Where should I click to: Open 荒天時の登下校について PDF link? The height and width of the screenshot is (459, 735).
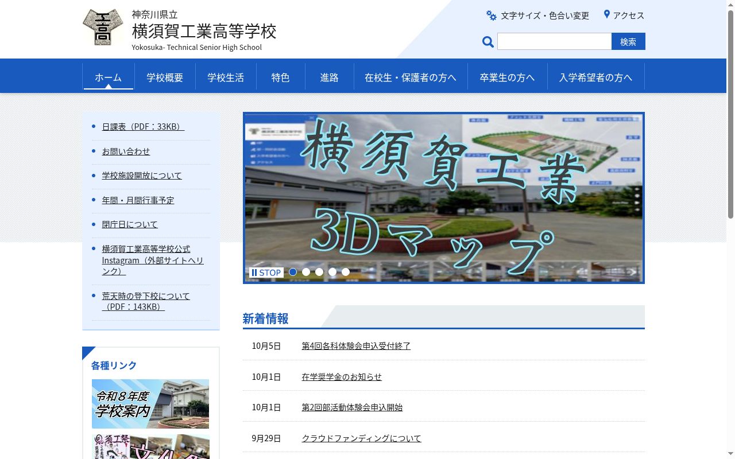(146, 301)
